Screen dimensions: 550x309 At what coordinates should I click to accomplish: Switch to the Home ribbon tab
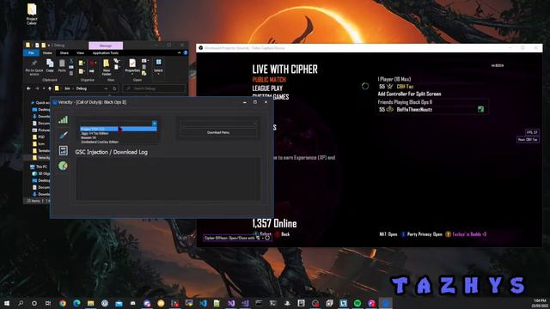point(47,53)
